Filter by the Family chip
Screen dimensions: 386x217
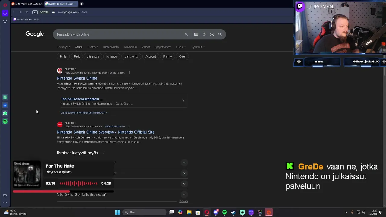click(167, 56)
